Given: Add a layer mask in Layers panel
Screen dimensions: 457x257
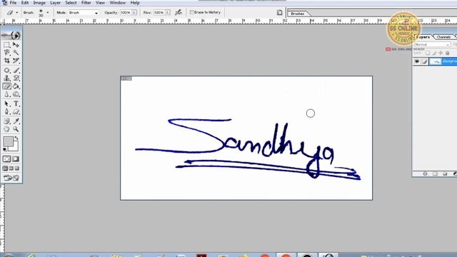Looking at the screenshot, I should pyautogui.click(x=435, y=174).
